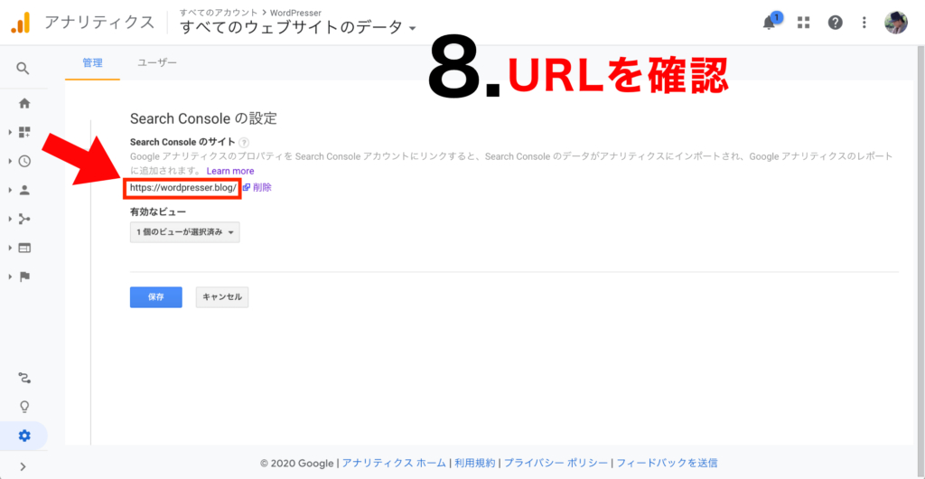
Task: Go to Home icon in sidebar
Action: tap(24, 103)
